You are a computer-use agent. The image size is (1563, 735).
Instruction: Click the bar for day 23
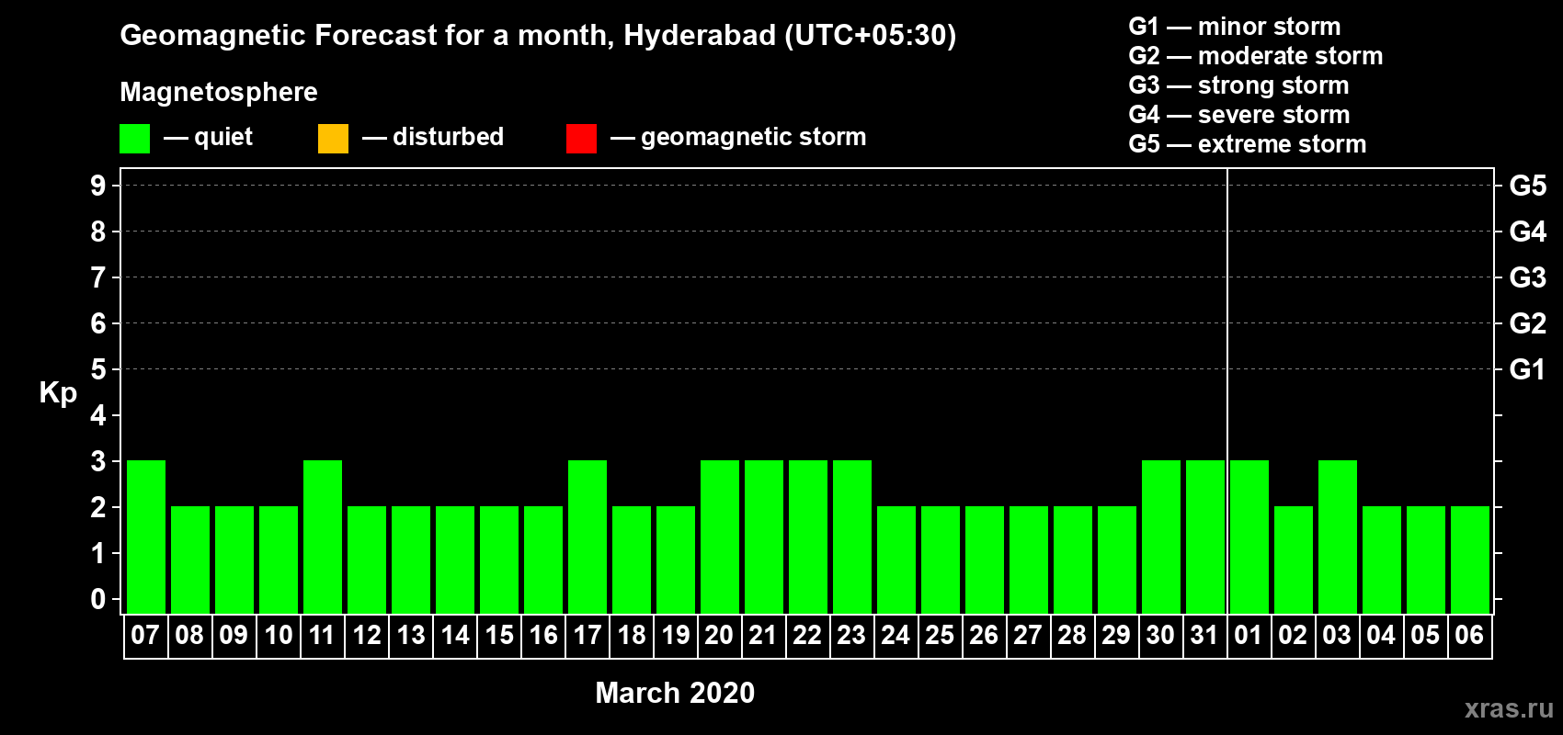pyautogui.click(x=852, y=537)
